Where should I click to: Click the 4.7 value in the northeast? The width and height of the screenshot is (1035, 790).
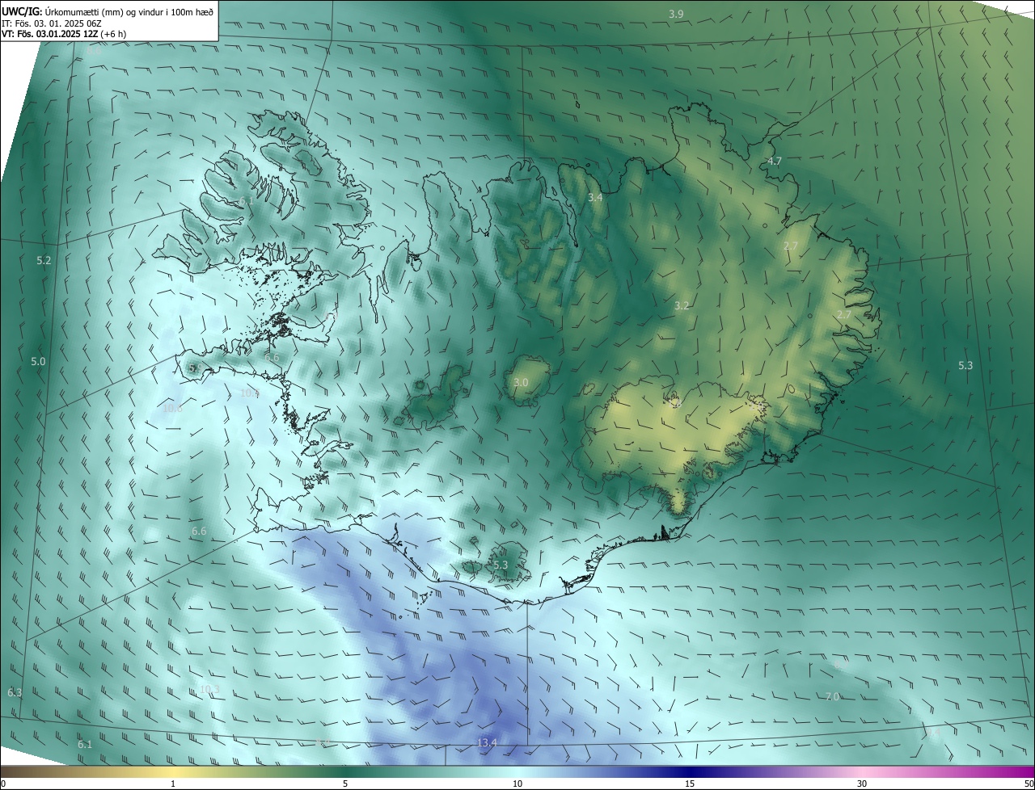click(775, 162)
